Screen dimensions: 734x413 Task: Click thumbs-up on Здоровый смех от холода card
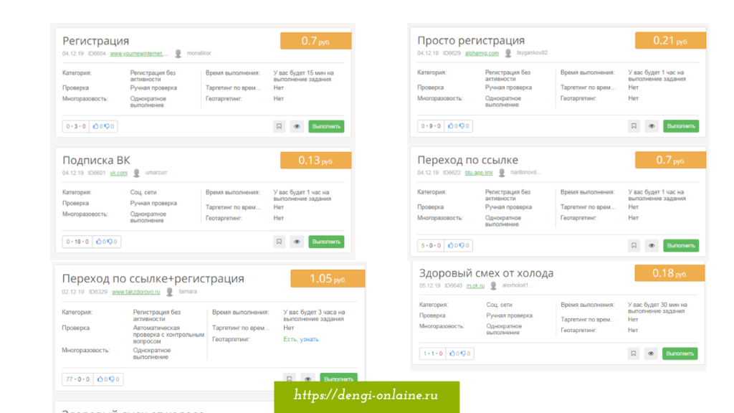pyautogui.click(x=452, y=353)
